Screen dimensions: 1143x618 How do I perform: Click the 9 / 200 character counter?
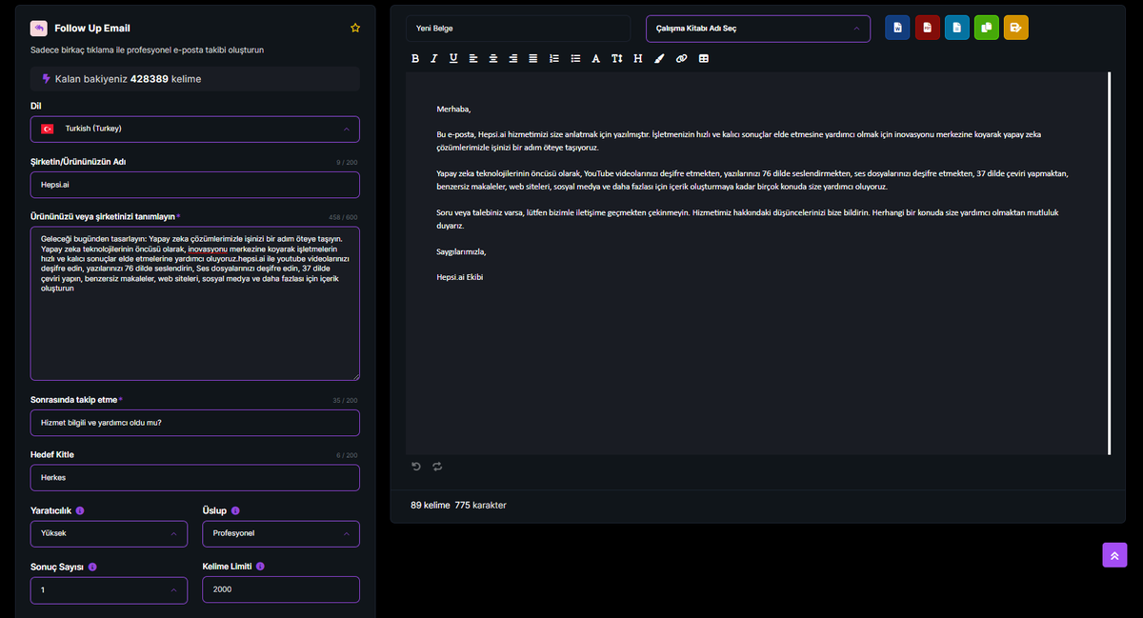347,162
